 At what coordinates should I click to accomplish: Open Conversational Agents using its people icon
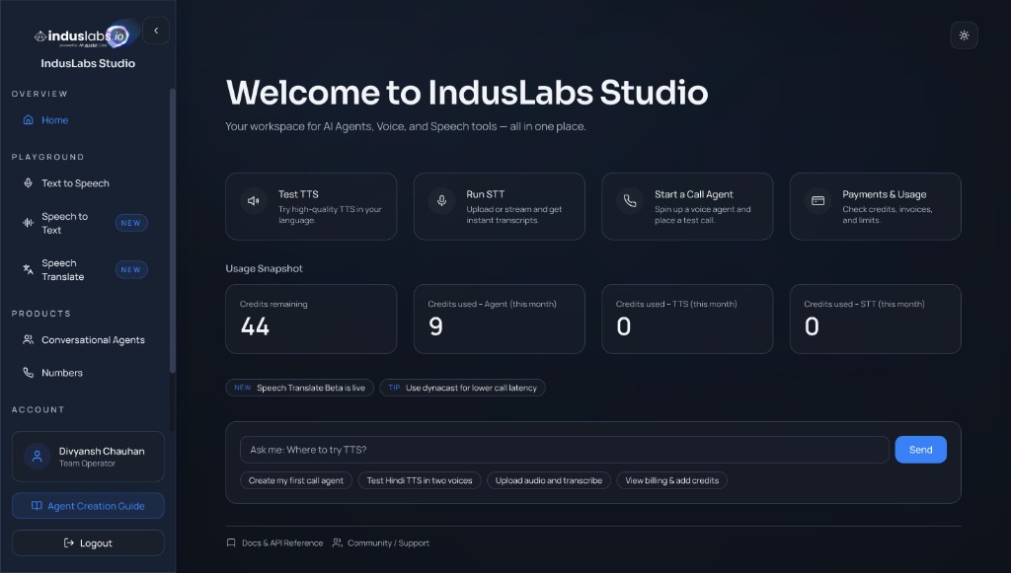(x=28, y=339)
